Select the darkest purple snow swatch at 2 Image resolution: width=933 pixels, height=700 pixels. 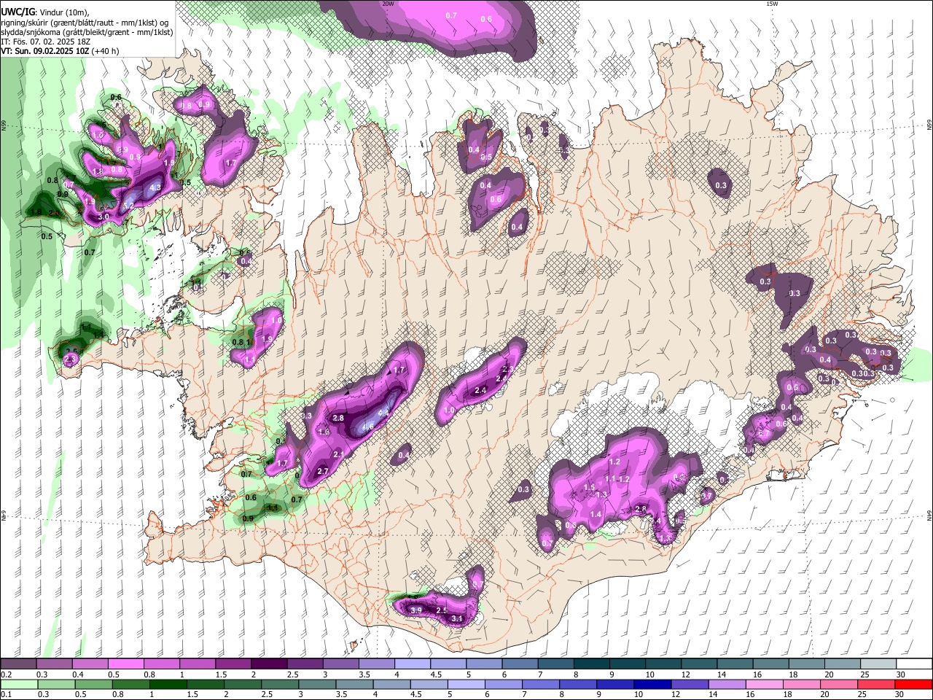click(268, 664)
